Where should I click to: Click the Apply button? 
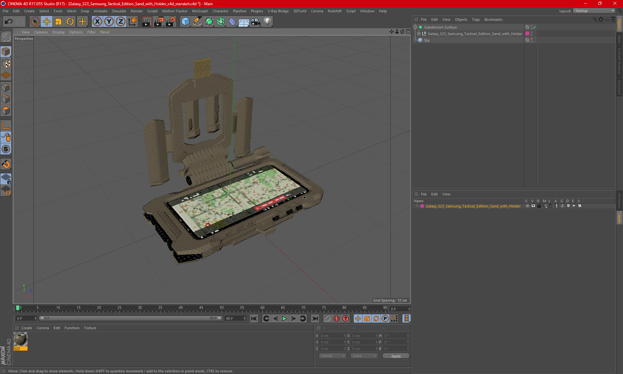click(396, 356)
